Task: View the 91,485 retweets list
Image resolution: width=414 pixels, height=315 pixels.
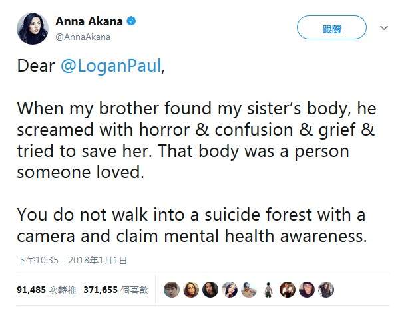Action: pos(45,290)
